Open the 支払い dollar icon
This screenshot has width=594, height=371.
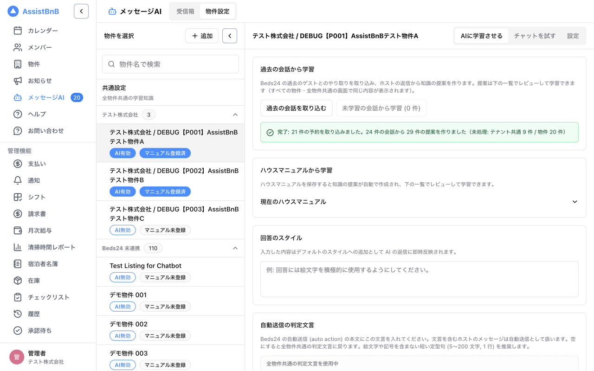(x=18, y=164)
